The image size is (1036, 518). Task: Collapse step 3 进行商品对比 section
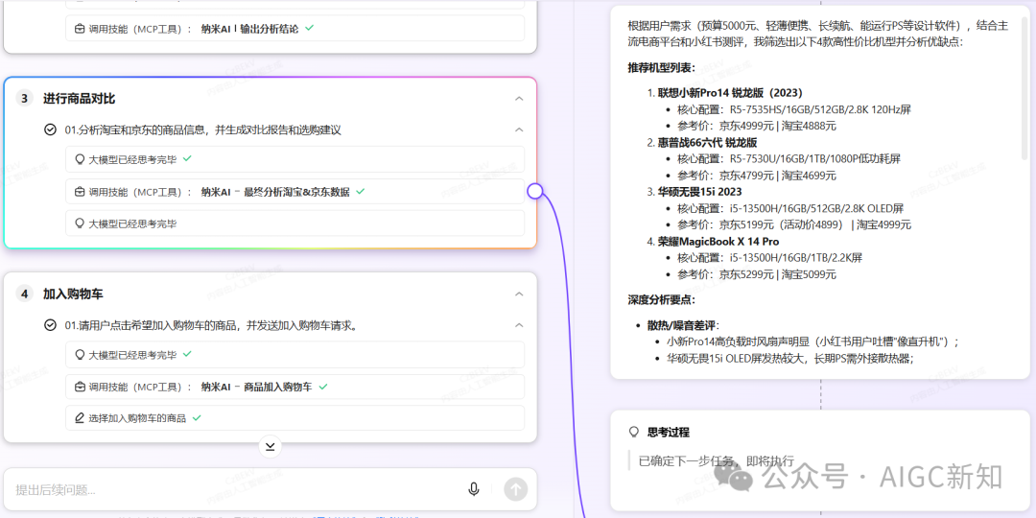[519, 99]
